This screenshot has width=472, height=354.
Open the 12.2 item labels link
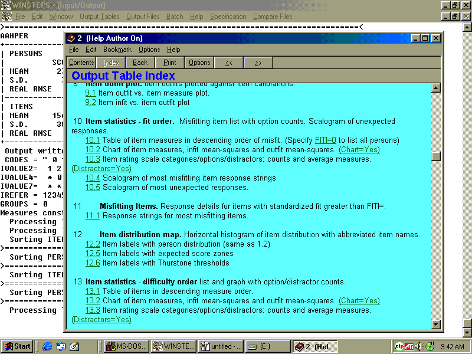pos(93,244)
